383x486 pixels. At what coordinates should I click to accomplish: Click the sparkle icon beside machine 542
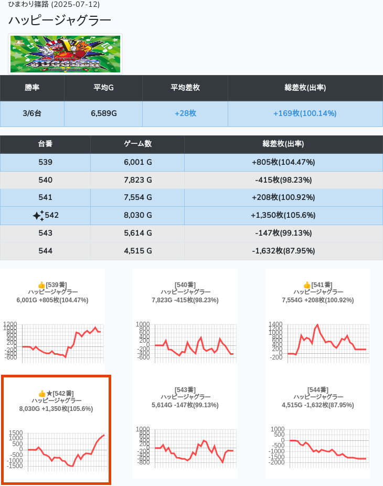(38, 216)
